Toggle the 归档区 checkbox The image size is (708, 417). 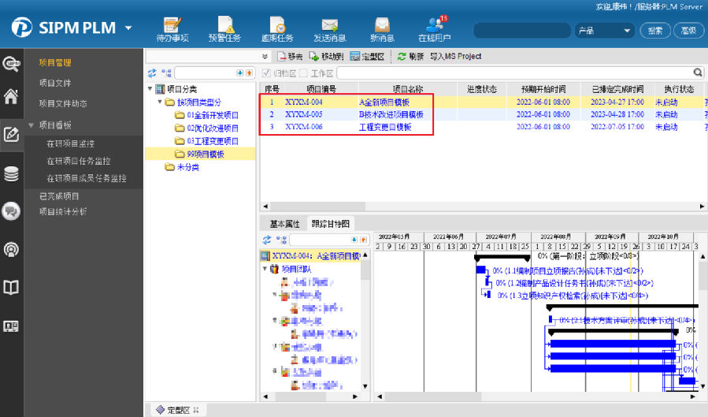coord(266,73)
